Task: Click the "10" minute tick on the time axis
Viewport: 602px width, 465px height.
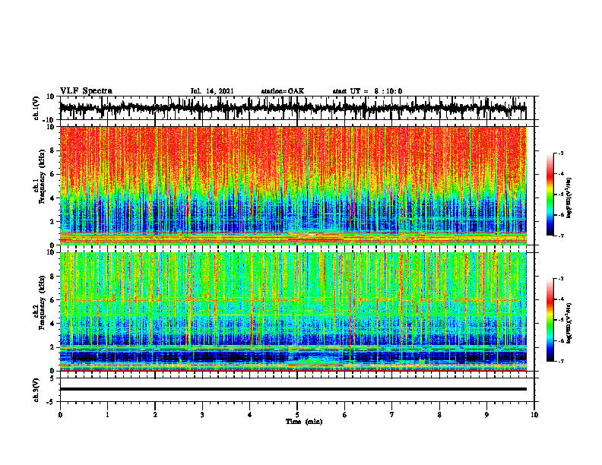Action: (x=534, y=415)
